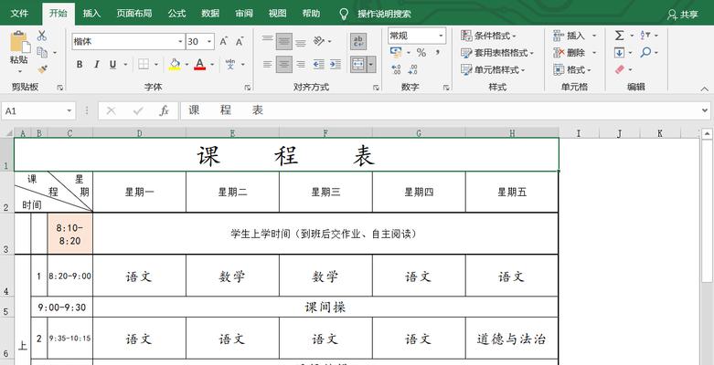
Task: Toggle Align Left
Action: [268, 65]
